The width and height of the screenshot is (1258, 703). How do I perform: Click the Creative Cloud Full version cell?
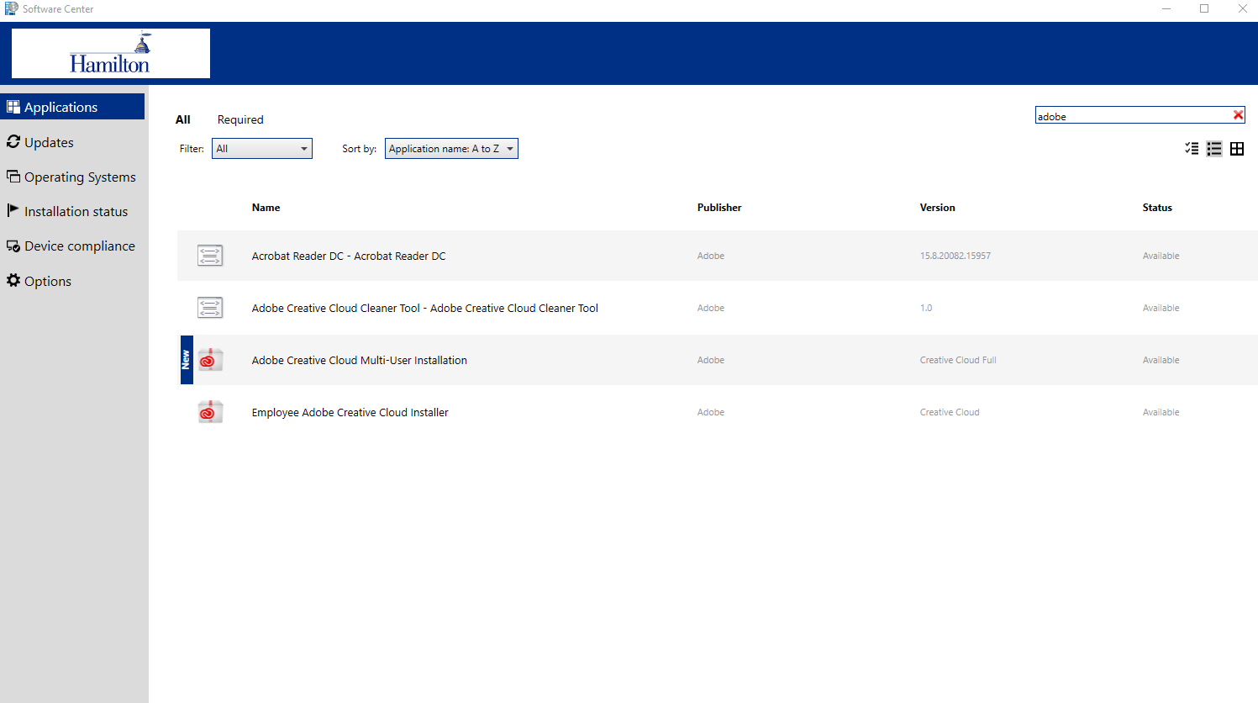pyautogui.click(x=958, y=360)
